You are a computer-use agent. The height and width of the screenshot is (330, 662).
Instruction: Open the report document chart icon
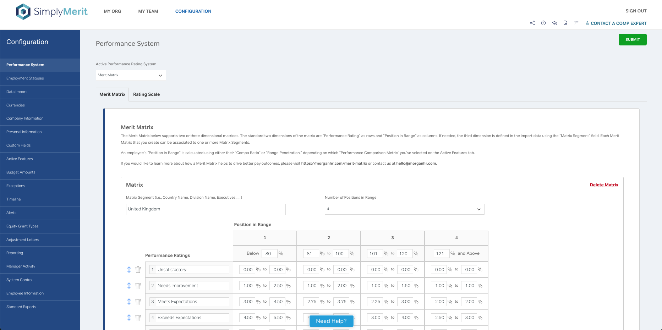tap(565, 23)
